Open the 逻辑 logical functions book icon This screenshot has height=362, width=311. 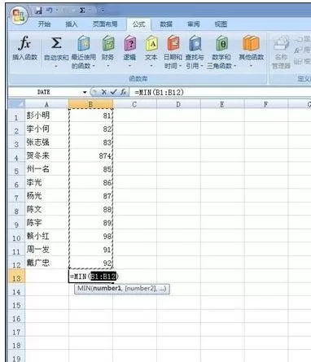click(129, 43)
